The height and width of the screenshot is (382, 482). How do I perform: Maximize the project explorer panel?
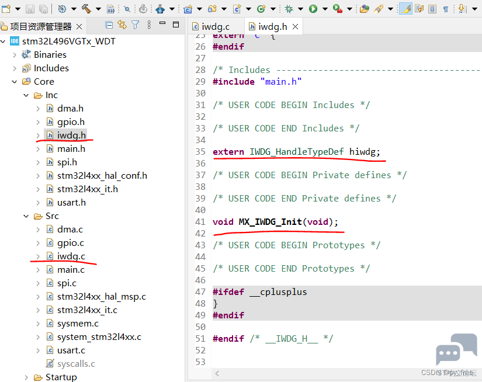point(176,25)
